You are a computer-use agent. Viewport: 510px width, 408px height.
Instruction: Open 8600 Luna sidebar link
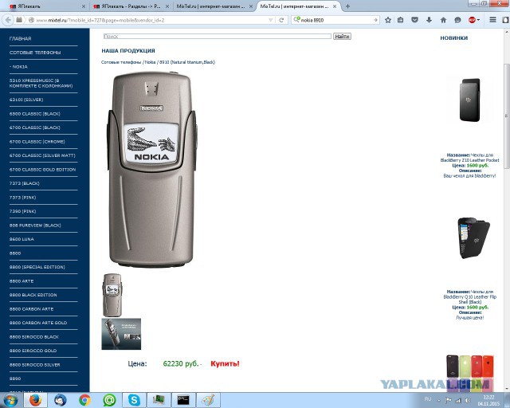22,239
